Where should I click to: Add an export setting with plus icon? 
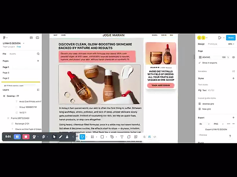tap(233, 117)
